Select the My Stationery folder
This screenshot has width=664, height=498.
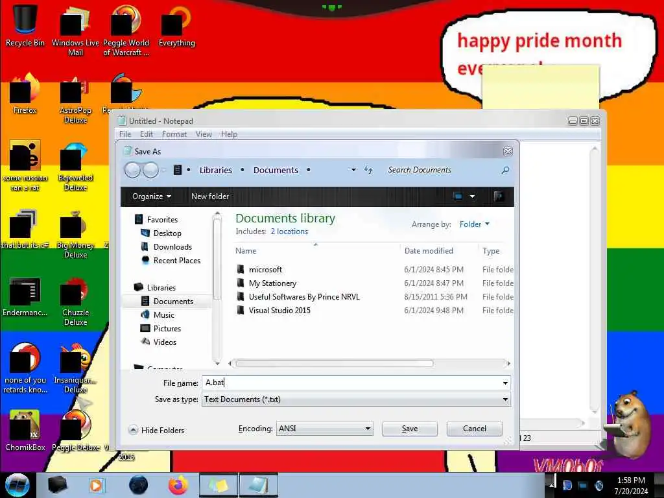[272, 283]
